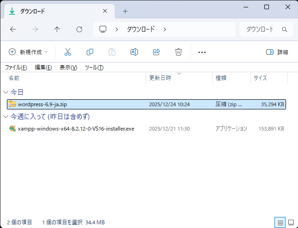Click the Cut scissors icon
Image resolution: width=298 pixels, height=228 pixels.
coord(68,52)
